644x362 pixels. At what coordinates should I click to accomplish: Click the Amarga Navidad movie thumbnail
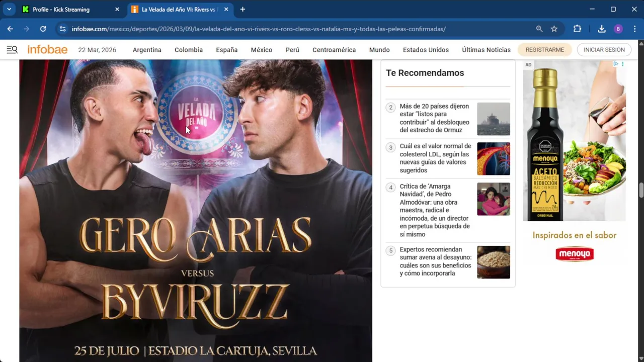[493, 199]
